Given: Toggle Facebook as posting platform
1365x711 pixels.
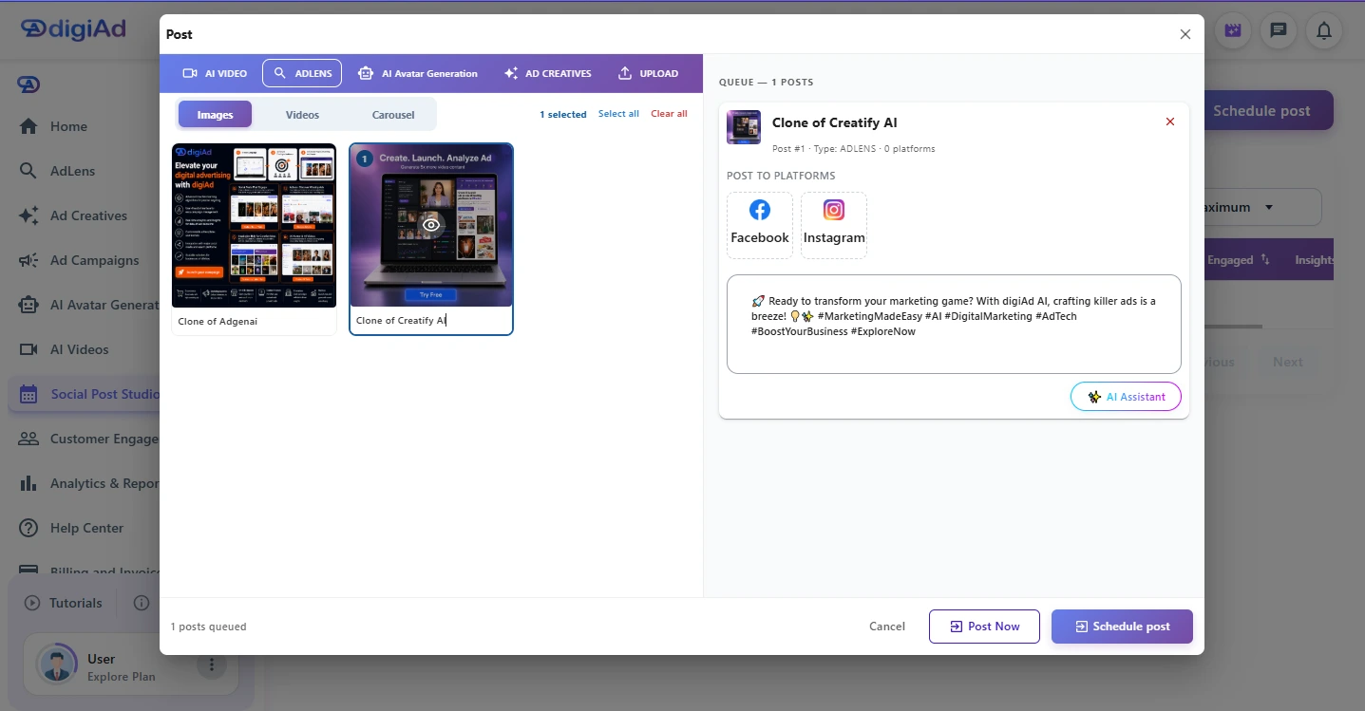Looking at the screenshot, I should (x=760, y=225).
